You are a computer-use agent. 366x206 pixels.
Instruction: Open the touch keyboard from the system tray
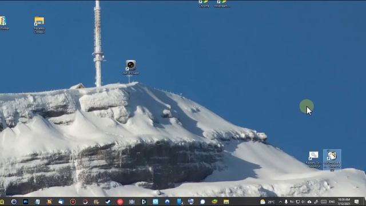(x=324, y=201)
